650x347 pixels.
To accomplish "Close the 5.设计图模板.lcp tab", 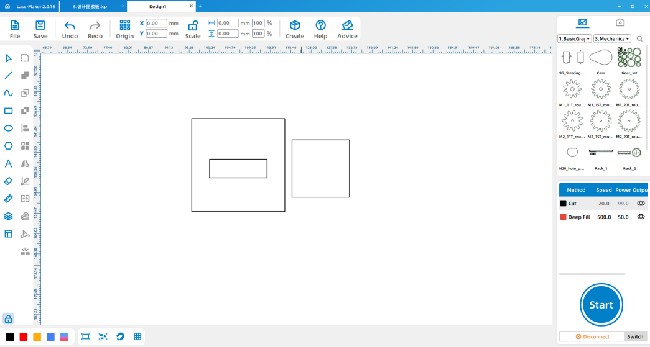I will click(x=123, y=6).
